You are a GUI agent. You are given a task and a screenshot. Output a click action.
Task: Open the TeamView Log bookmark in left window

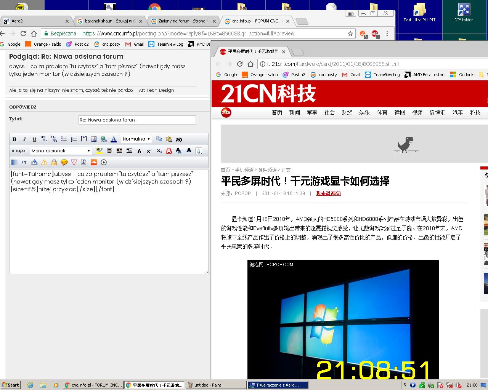click(166, 44)
